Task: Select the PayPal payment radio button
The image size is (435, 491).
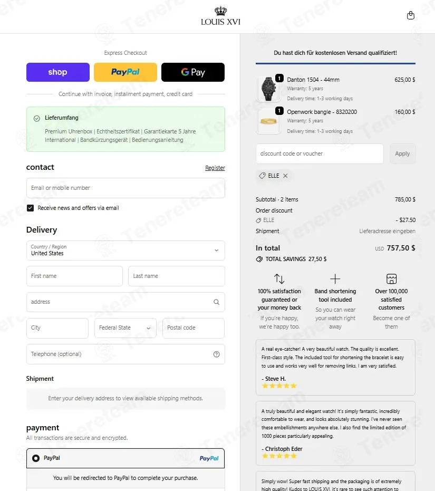Action: point(36,458)
